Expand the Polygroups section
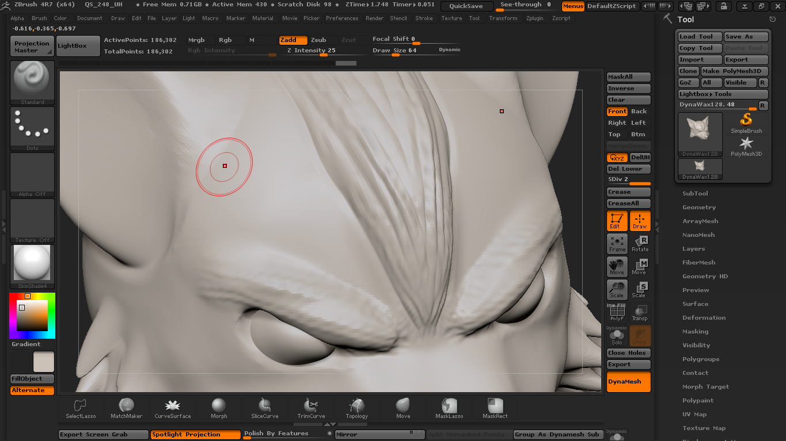 (x=701, y=359)
